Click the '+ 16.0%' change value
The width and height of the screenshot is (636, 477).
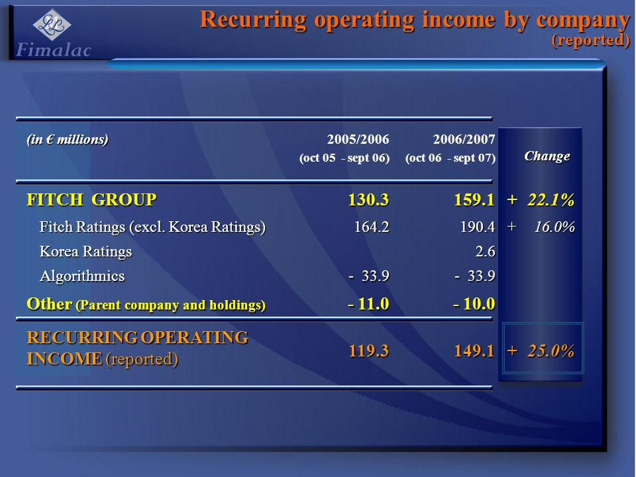541,227
